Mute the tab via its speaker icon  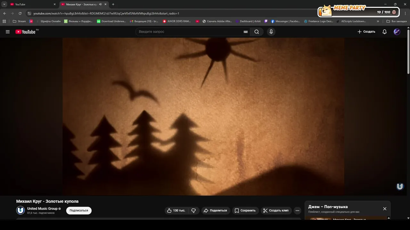pos(100,4)
